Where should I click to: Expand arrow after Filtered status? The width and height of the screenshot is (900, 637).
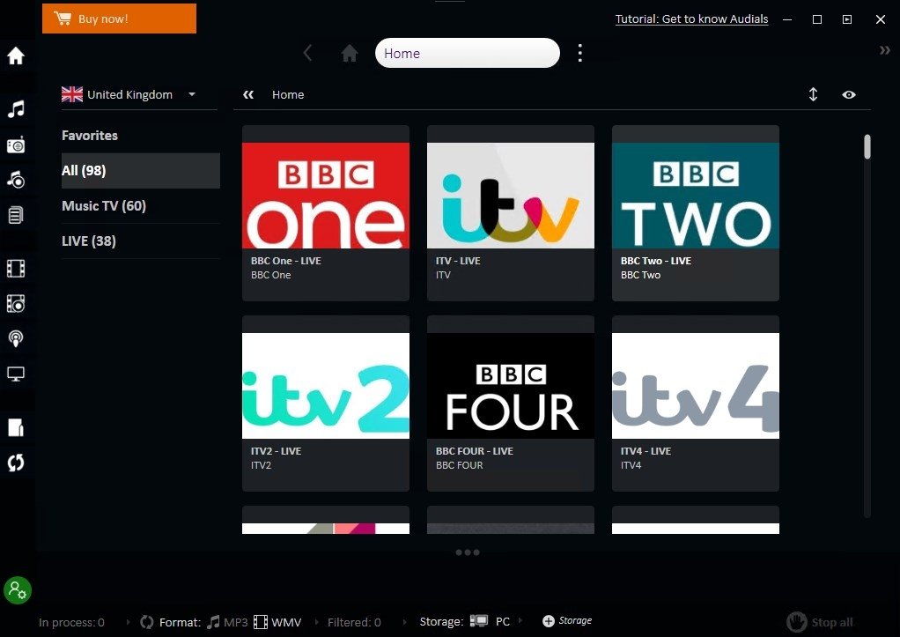[405, 621]
